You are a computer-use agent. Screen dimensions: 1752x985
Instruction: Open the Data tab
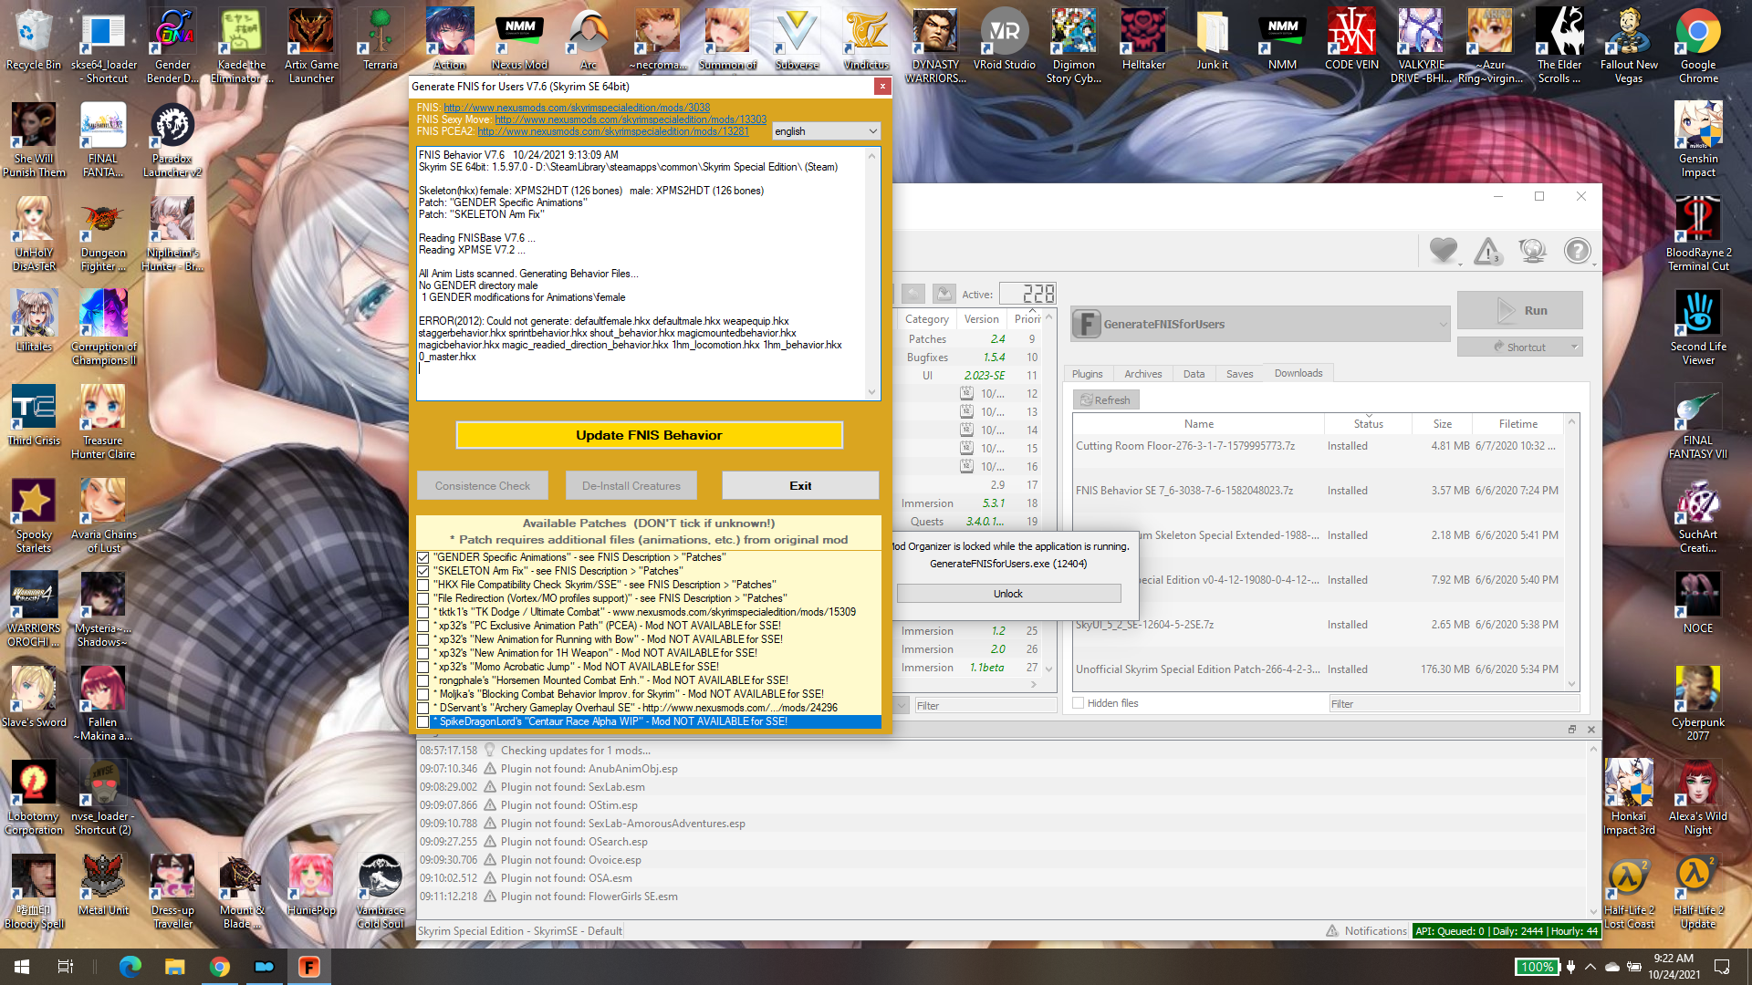click(x=1194, y=374)
